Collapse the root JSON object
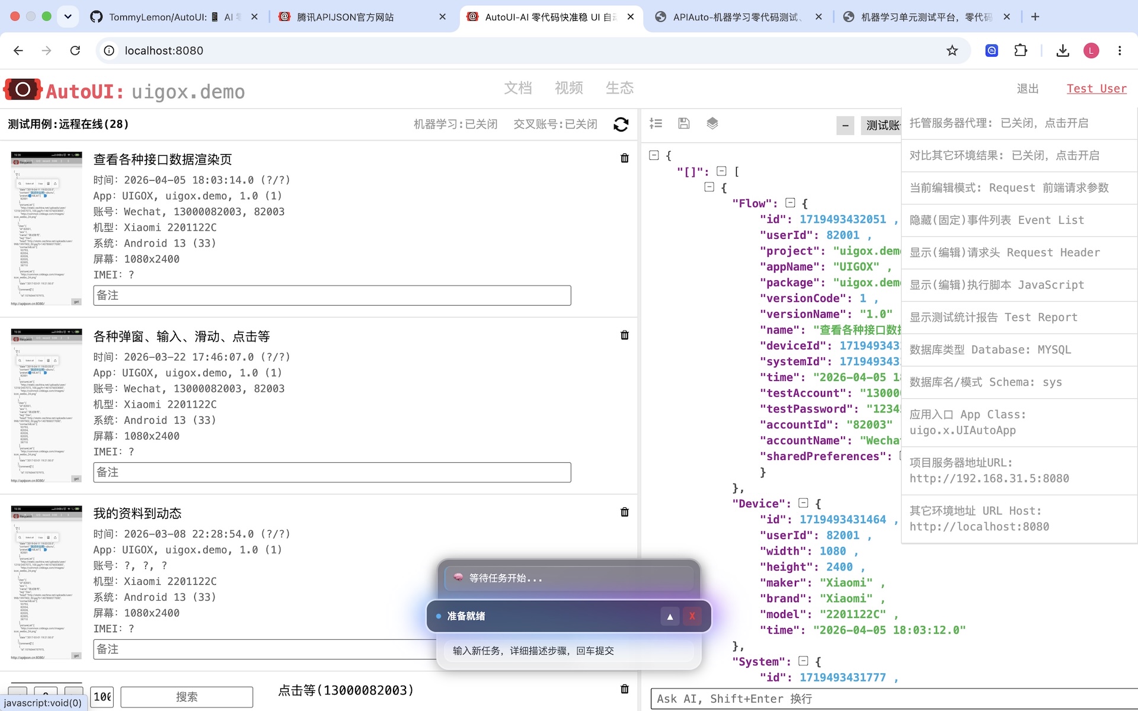This screenshot has width=1138, height=711. [654, 155]
